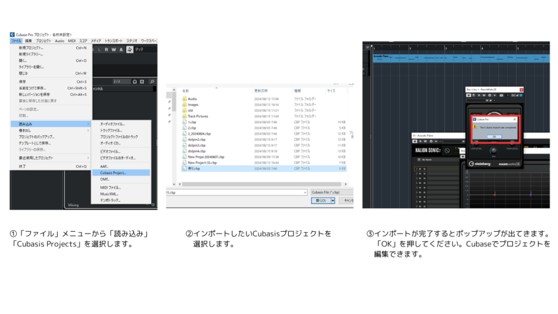Select AAF... in the import submenu

[x=121, y=166]
